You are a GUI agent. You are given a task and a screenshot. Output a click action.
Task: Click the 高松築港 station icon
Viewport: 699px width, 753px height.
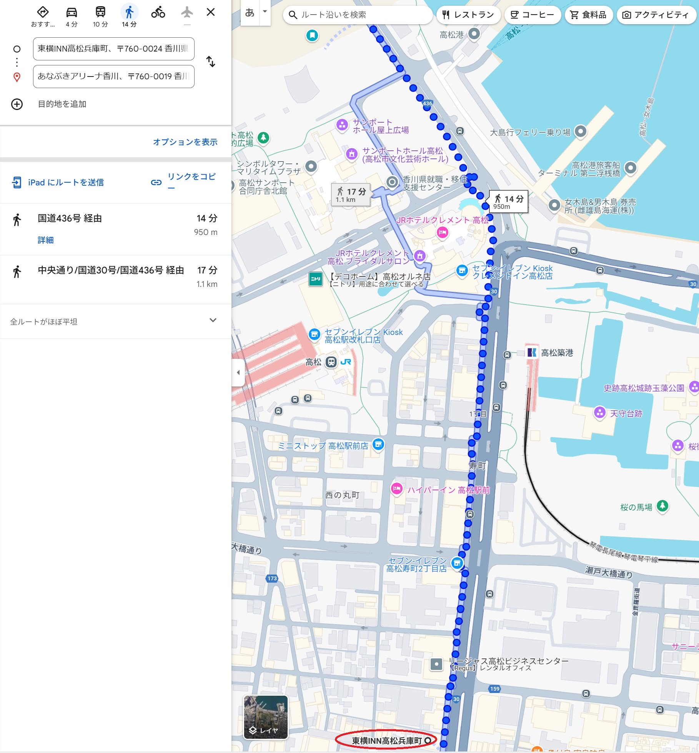(x=532, y=352)
